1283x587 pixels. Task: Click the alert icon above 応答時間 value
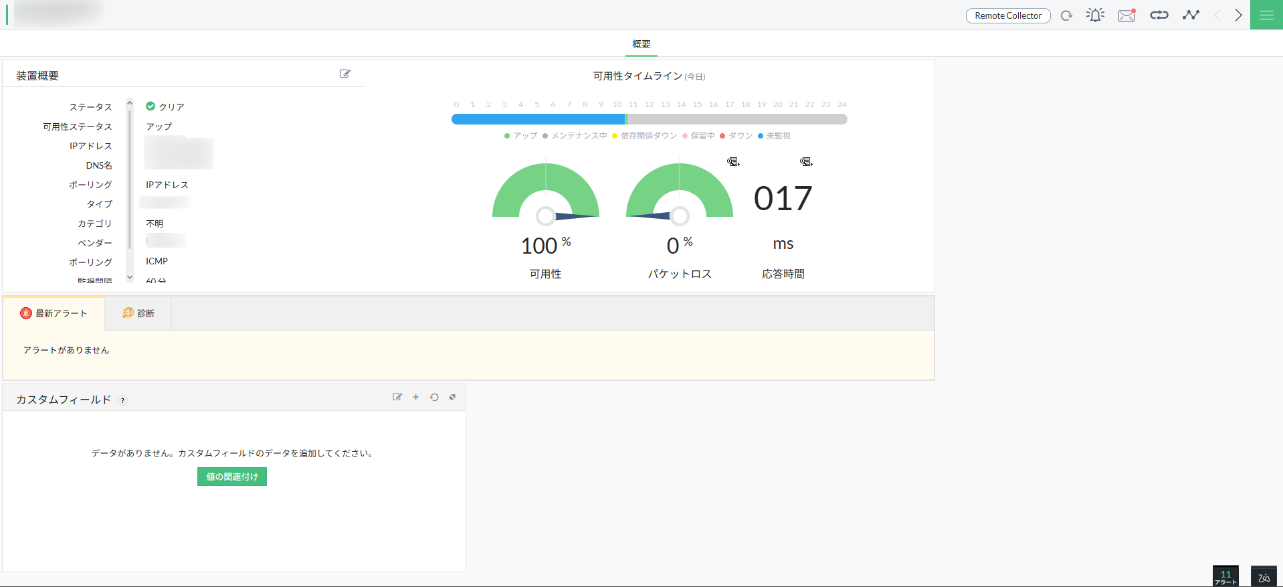pyautogui.click(x=806, y=162)
